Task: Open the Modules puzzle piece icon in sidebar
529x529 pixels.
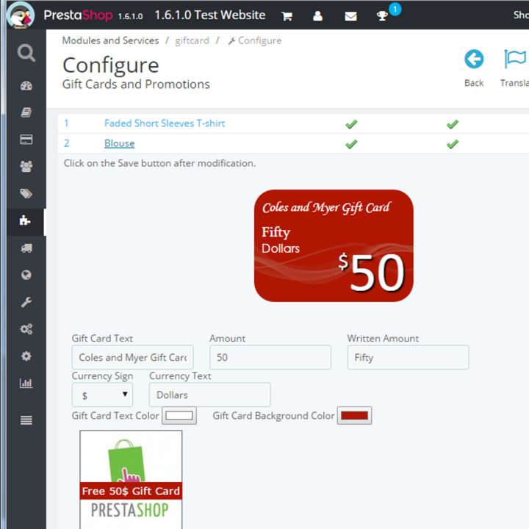Action: (x=25, y=220)
